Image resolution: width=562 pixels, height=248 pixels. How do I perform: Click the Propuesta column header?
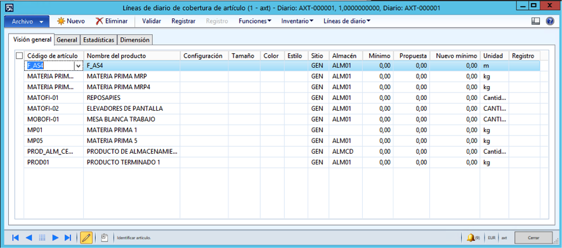click(x=412, y=56)
